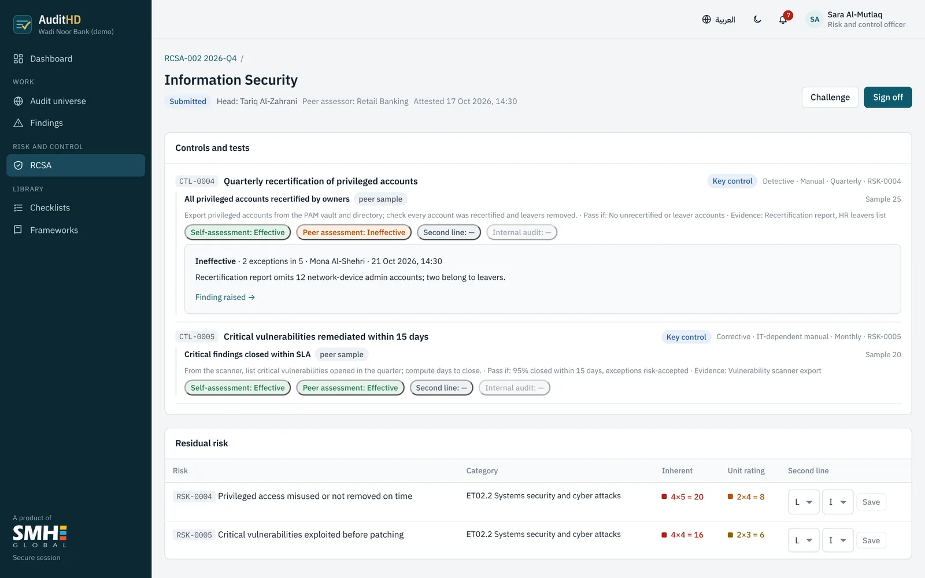925x578 pixels.
Task: Open the Dashboard menu item
Action: 76,59
